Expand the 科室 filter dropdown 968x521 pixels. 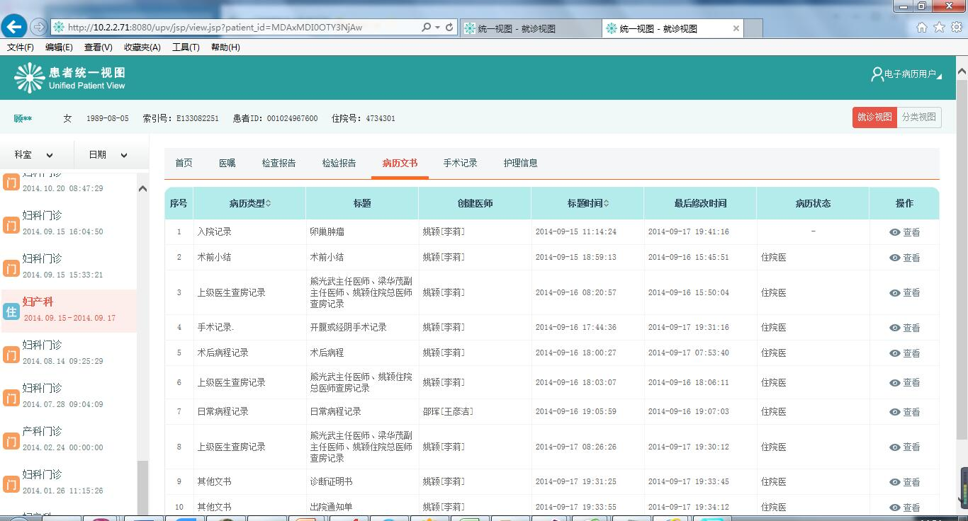point(35,155)
